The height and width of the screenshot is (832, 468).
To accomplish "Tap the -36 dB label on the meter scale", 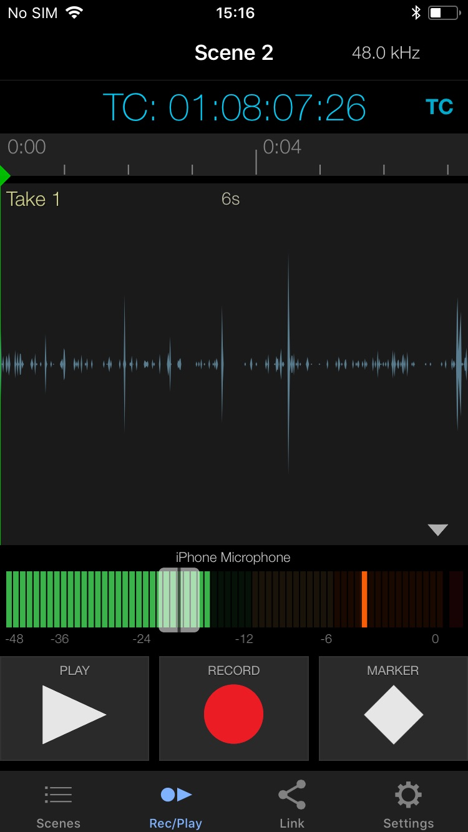I will point(60,639).
